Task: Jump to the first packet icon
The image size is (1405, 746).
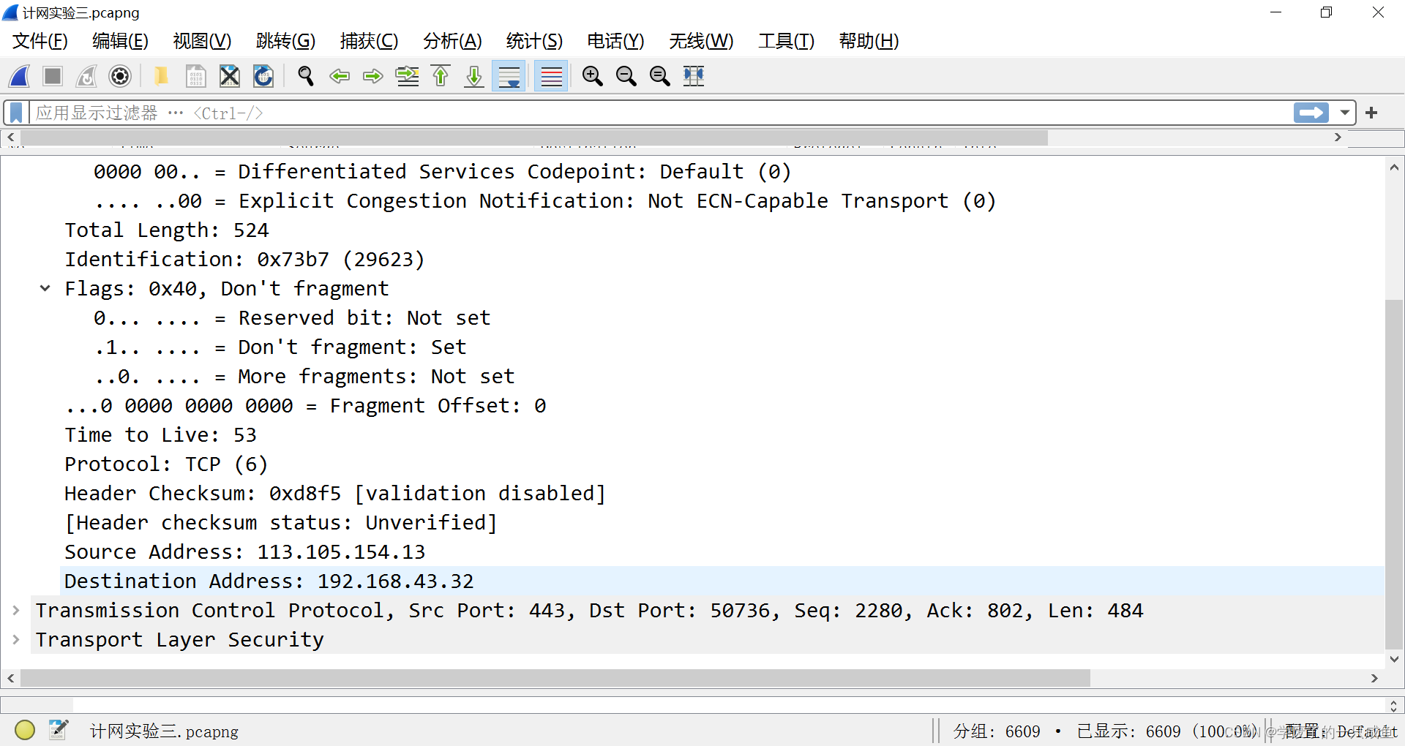Action: [441, 76]
